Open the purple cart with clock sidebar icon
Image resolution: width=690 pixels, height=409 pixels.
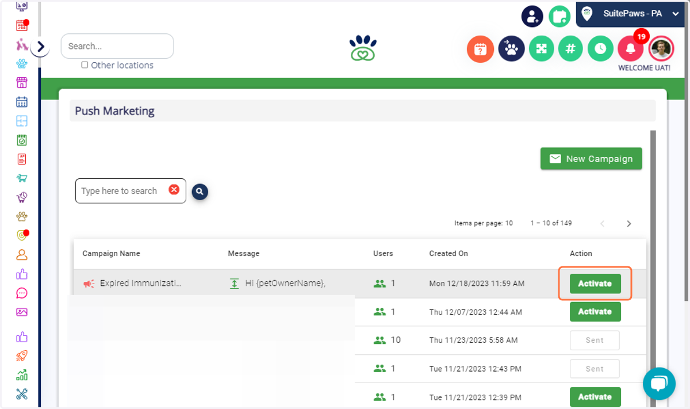point(22,197)
